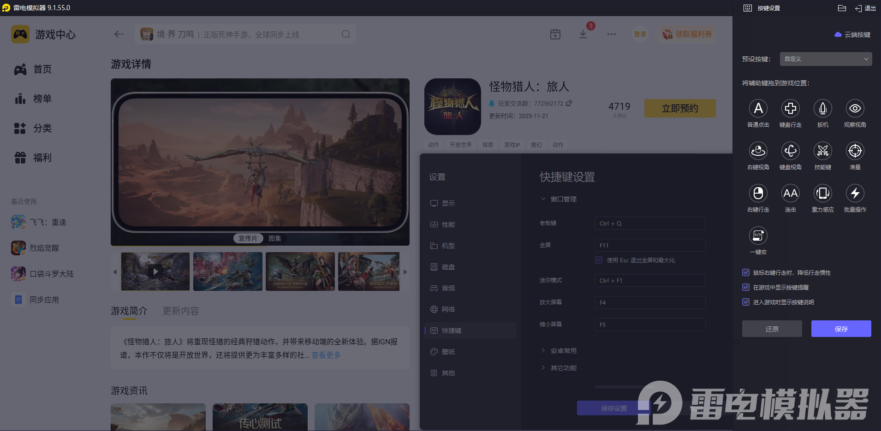Disable 在游戏中显示按键提醒 option
The height and width of the screenshot is (431, 881).
pyautogui.click(x=746, y=287)
